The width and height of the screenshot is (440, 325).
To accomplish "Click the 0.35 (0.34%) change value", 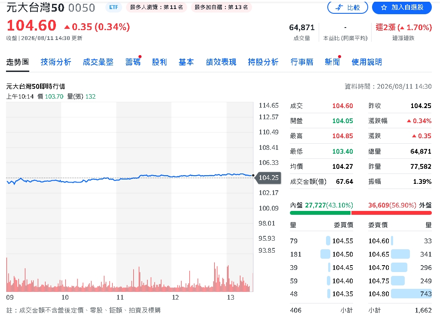I will tap(97, 27).
